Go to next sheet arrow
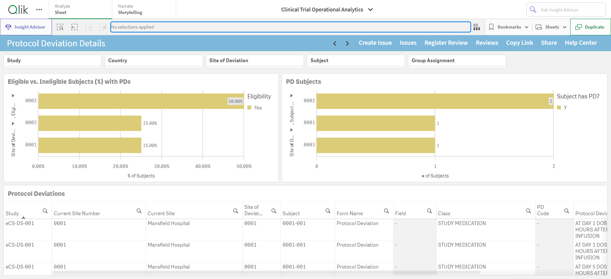 coord(347,43)
